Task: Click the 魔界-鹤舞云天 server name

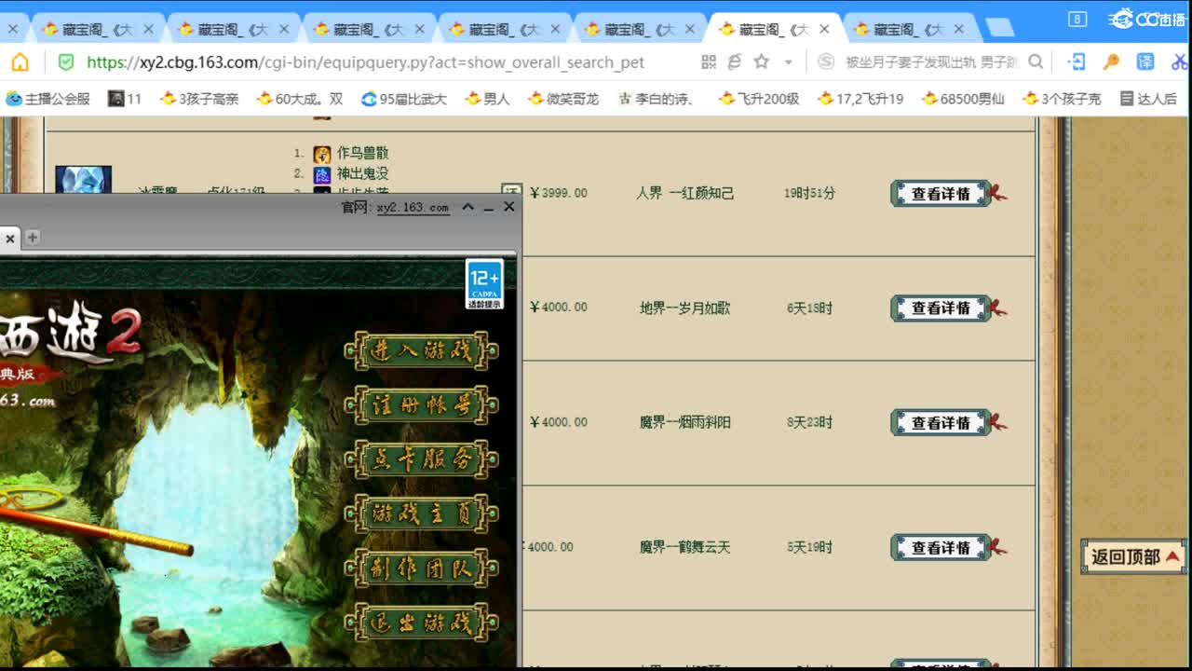Action: tap(685, 547)
